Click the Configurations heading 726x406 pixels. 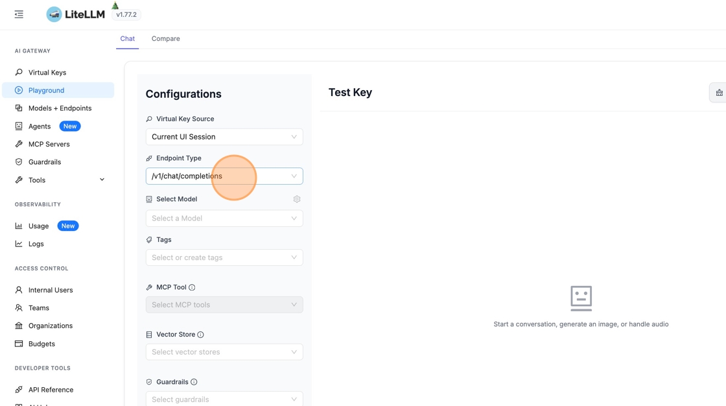click(x=184, y=94)
